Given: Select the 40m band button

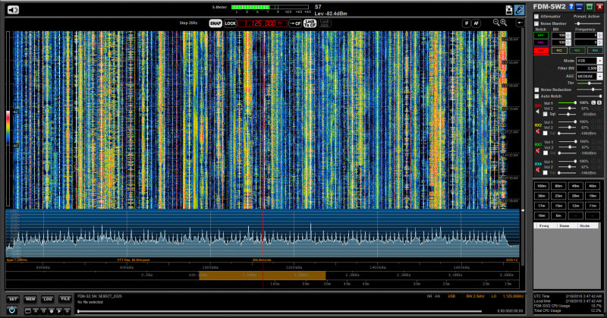Looking at the screenshot, I should [x=593, y=186].
